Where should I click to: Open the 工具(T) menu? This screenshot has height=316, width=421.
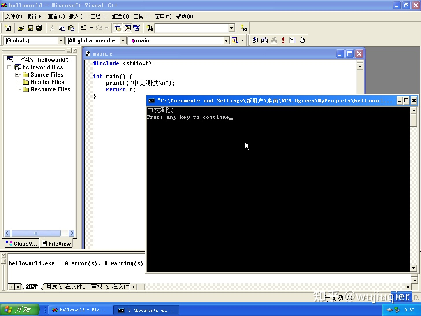[x=142, y=16]
